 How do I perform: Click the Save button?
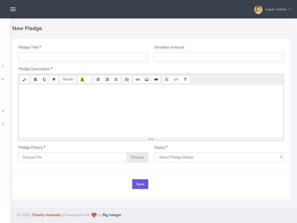tap(140, 184)
